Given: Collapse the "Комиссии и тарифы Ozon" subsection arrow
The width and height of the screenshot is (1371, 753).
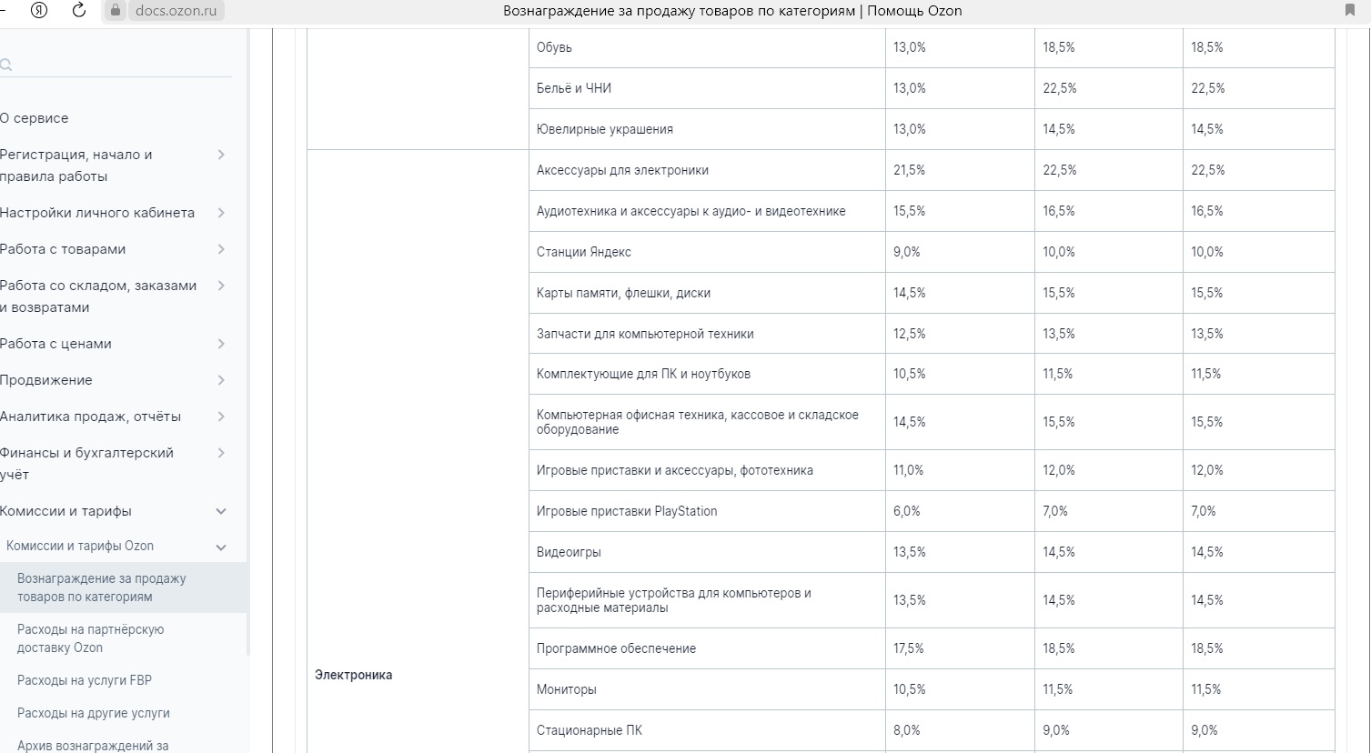Looking at the screenshot, I should coord(221,547).
